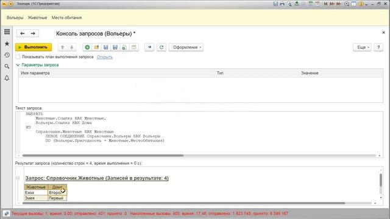The image size is (390, 219).
Task: Open help with the '?' button
Action: click(378, 47)
